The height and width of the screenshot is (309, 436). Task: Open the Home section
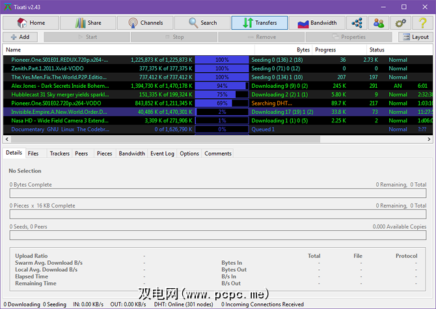tap(31, 23)
